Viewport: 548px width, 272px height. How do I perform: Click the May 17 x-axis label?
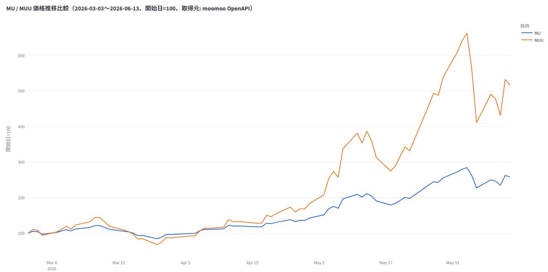pyautogui.click(x=386, y=263)
